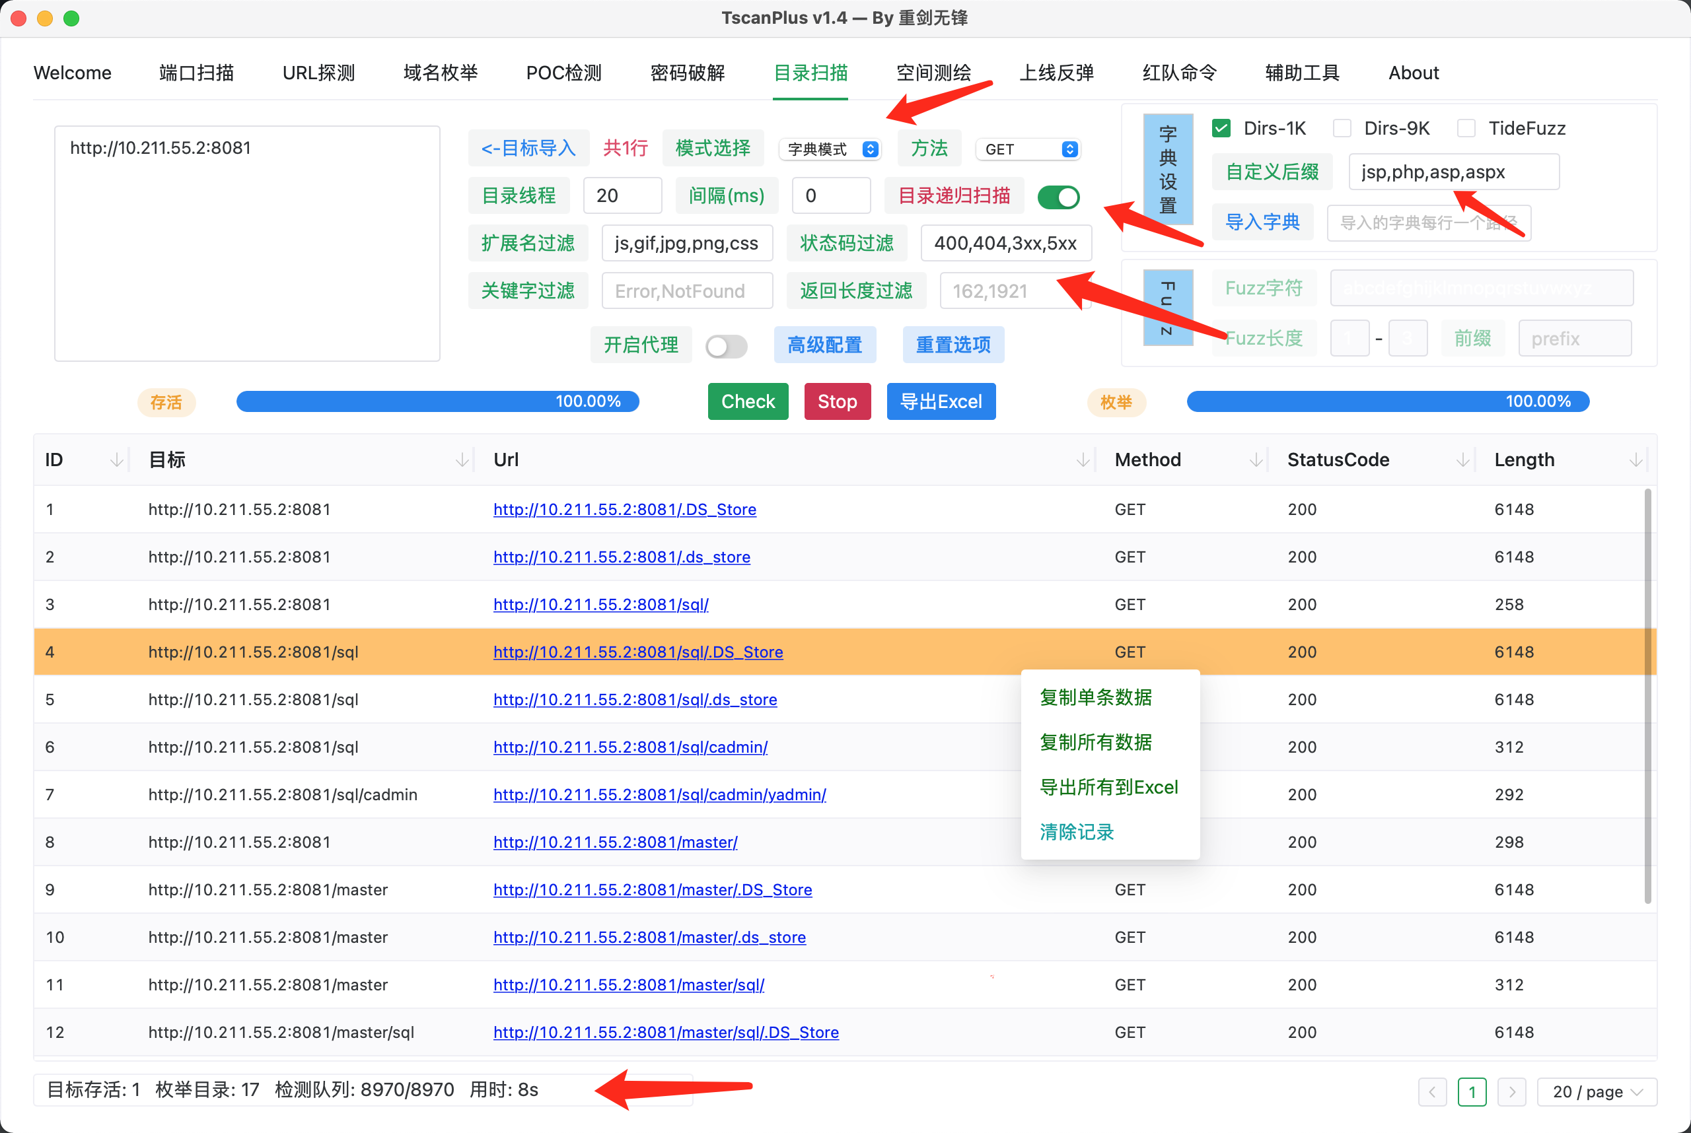Click sort arrow in Url column header
Screen dimensions: 1691x1133
[x=1082, y=460]
